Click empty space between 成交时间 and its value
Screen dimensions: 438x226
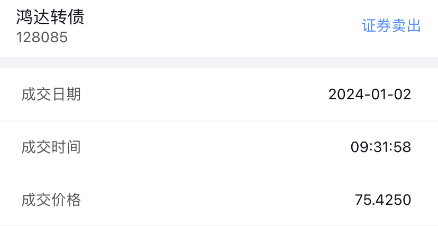pos(212,147)
